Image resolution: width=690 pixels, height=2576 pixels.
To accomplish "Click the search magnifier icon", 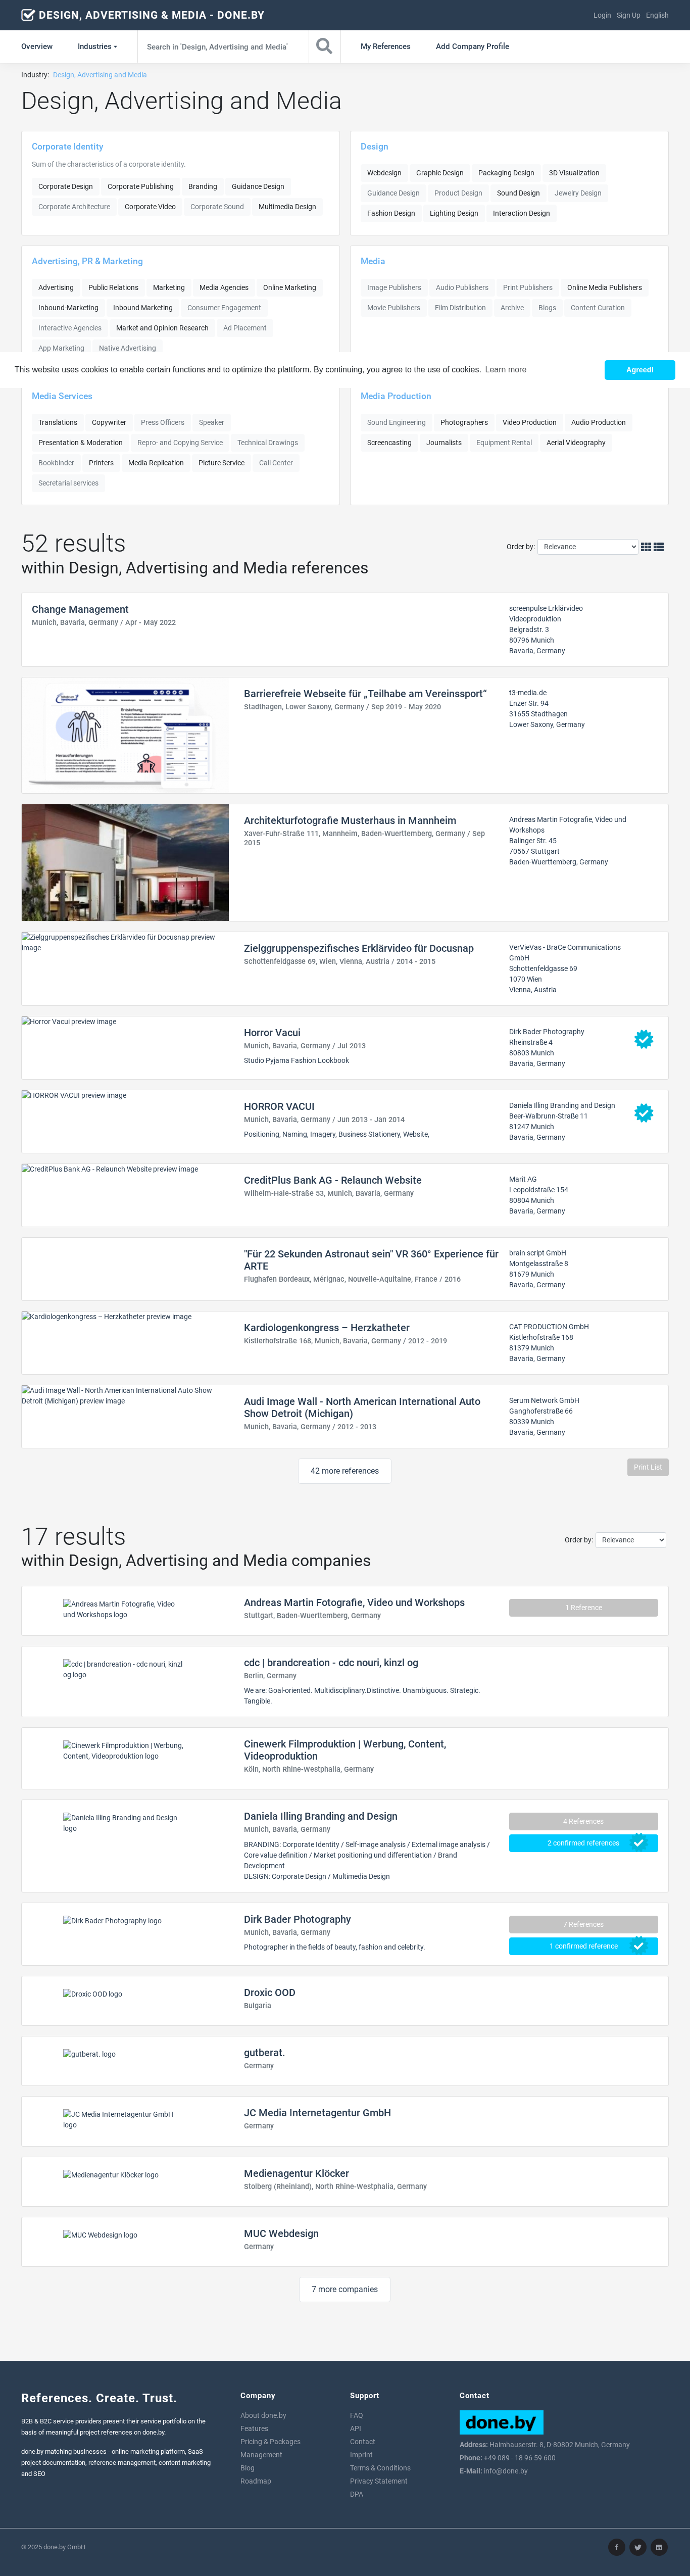I will pos(324,46).
